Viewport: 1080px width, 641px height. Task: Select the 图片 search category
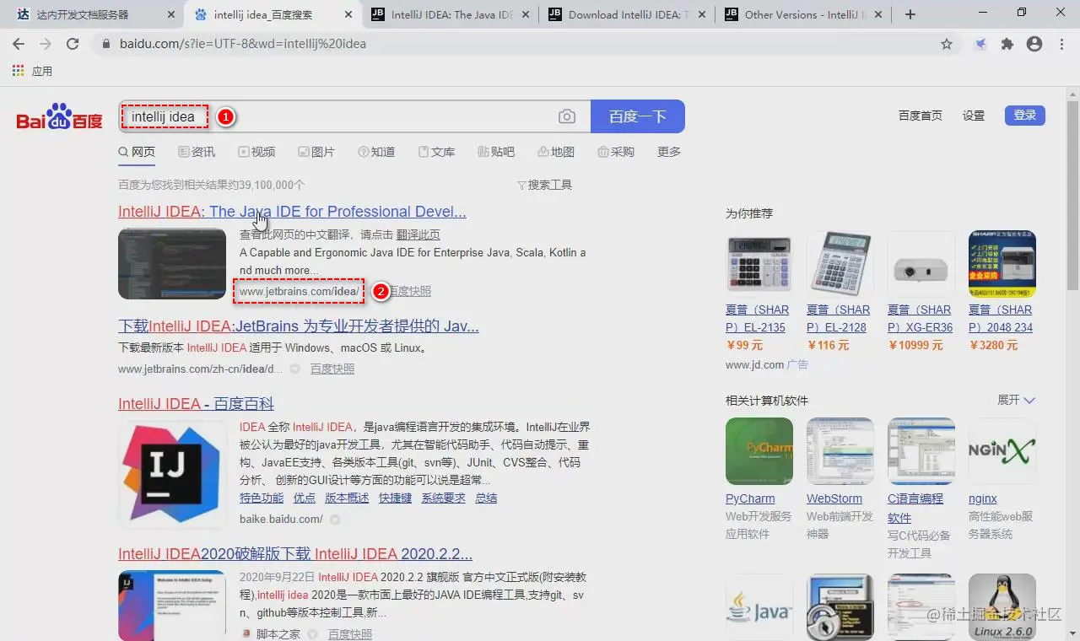pyautogui.click(x=316, y=152)
